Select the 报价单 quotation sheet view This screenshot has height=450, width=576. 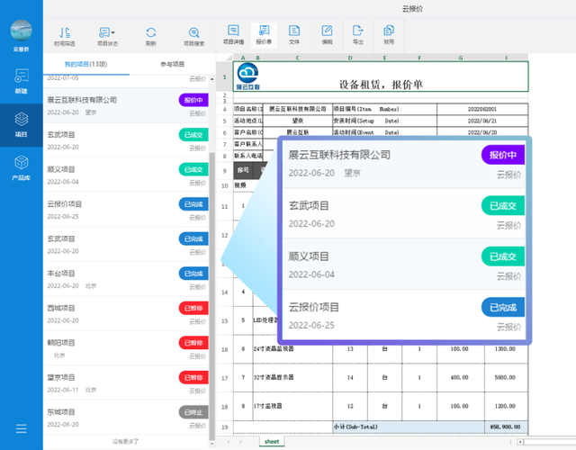tap(264, 35)
